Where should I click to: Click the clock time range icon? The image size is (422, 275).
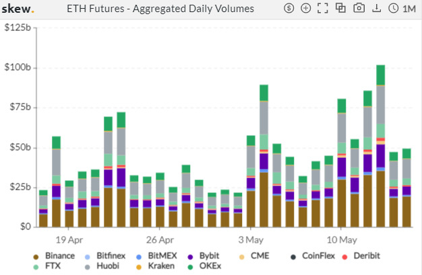[x=393, y=8]
